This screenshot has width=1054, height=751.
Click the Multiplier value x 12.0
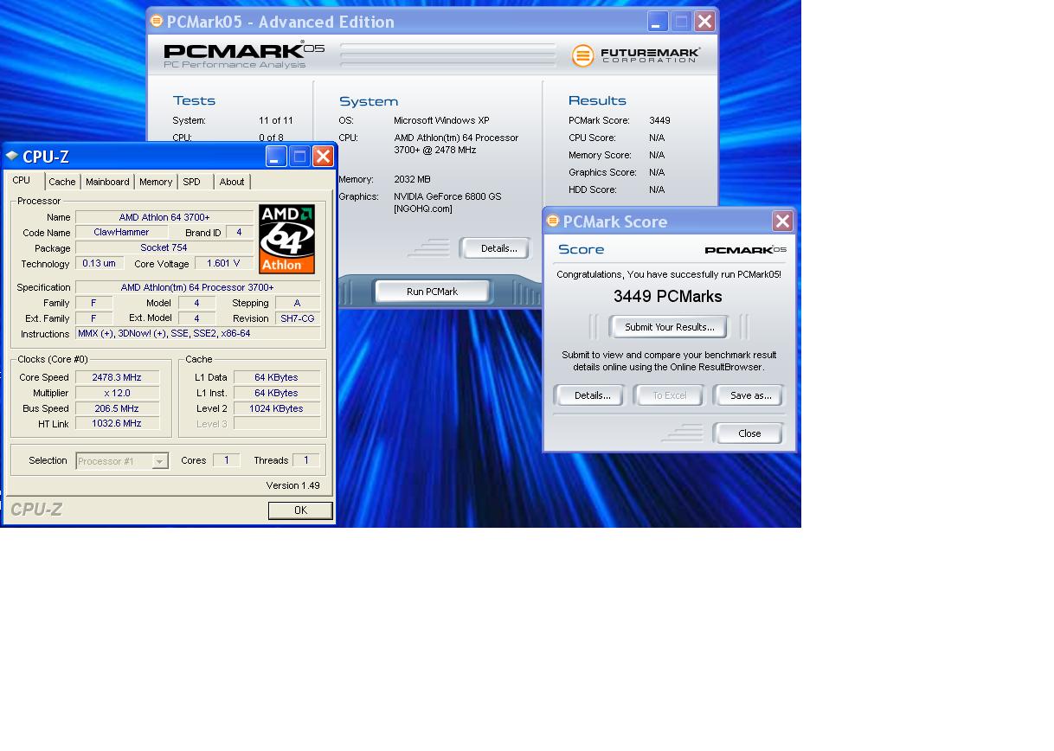[x=117, y=393]
